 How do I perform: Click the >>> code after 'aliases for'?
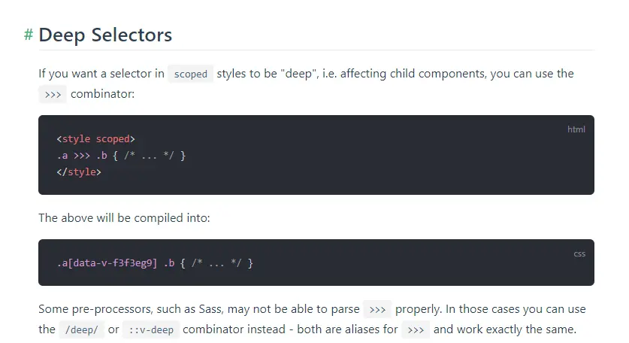pyautogui.click(x=416, y=329)
